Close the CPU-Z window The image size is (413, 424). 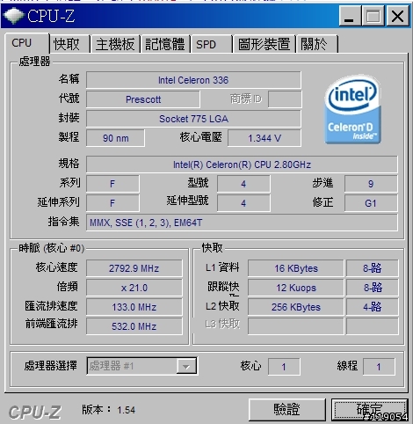click(x=398, y=16)
